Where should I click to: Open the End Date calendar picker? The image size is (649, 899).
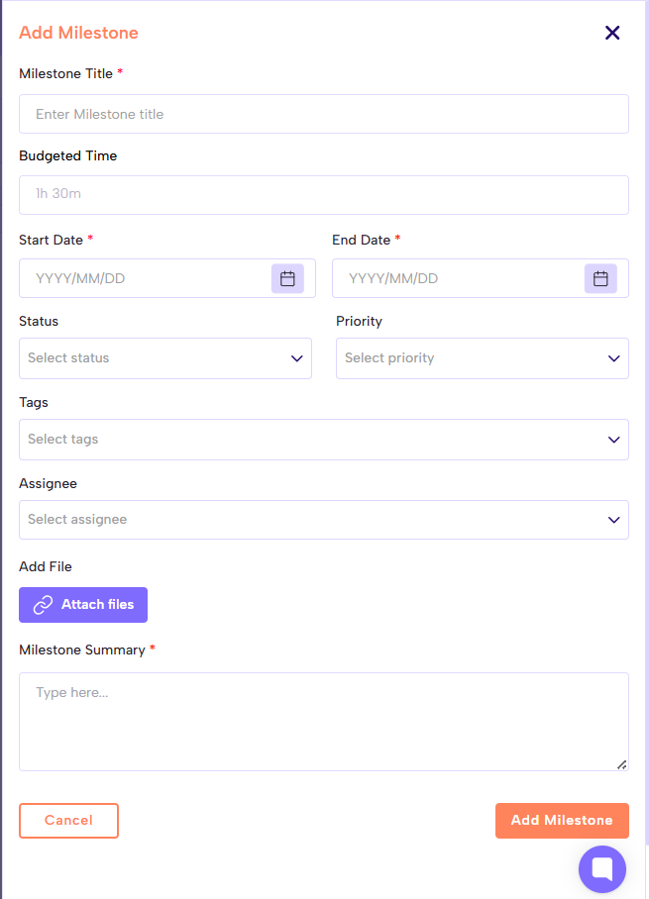click(x=600, y=279)
